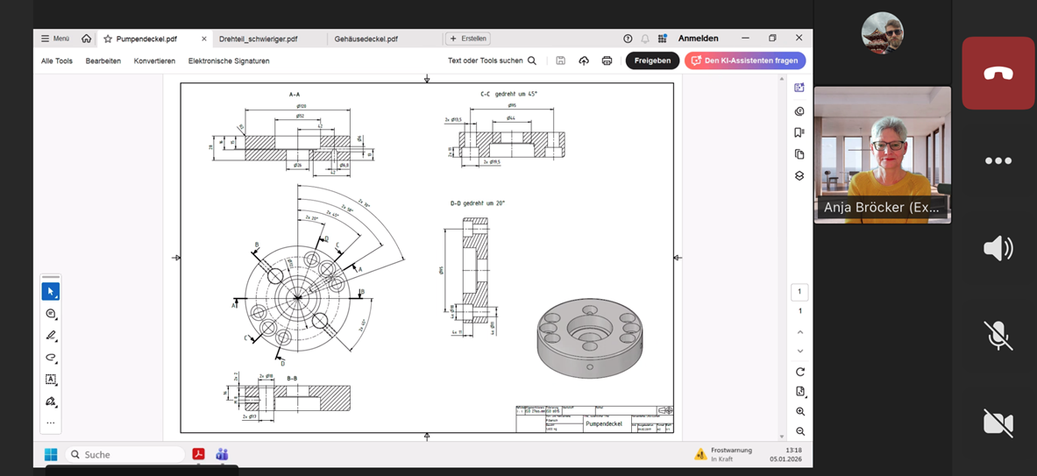This screenshot has height=476, width=1037.
Task: Open the bookmarks panel icon
Action: pos(799,132)
